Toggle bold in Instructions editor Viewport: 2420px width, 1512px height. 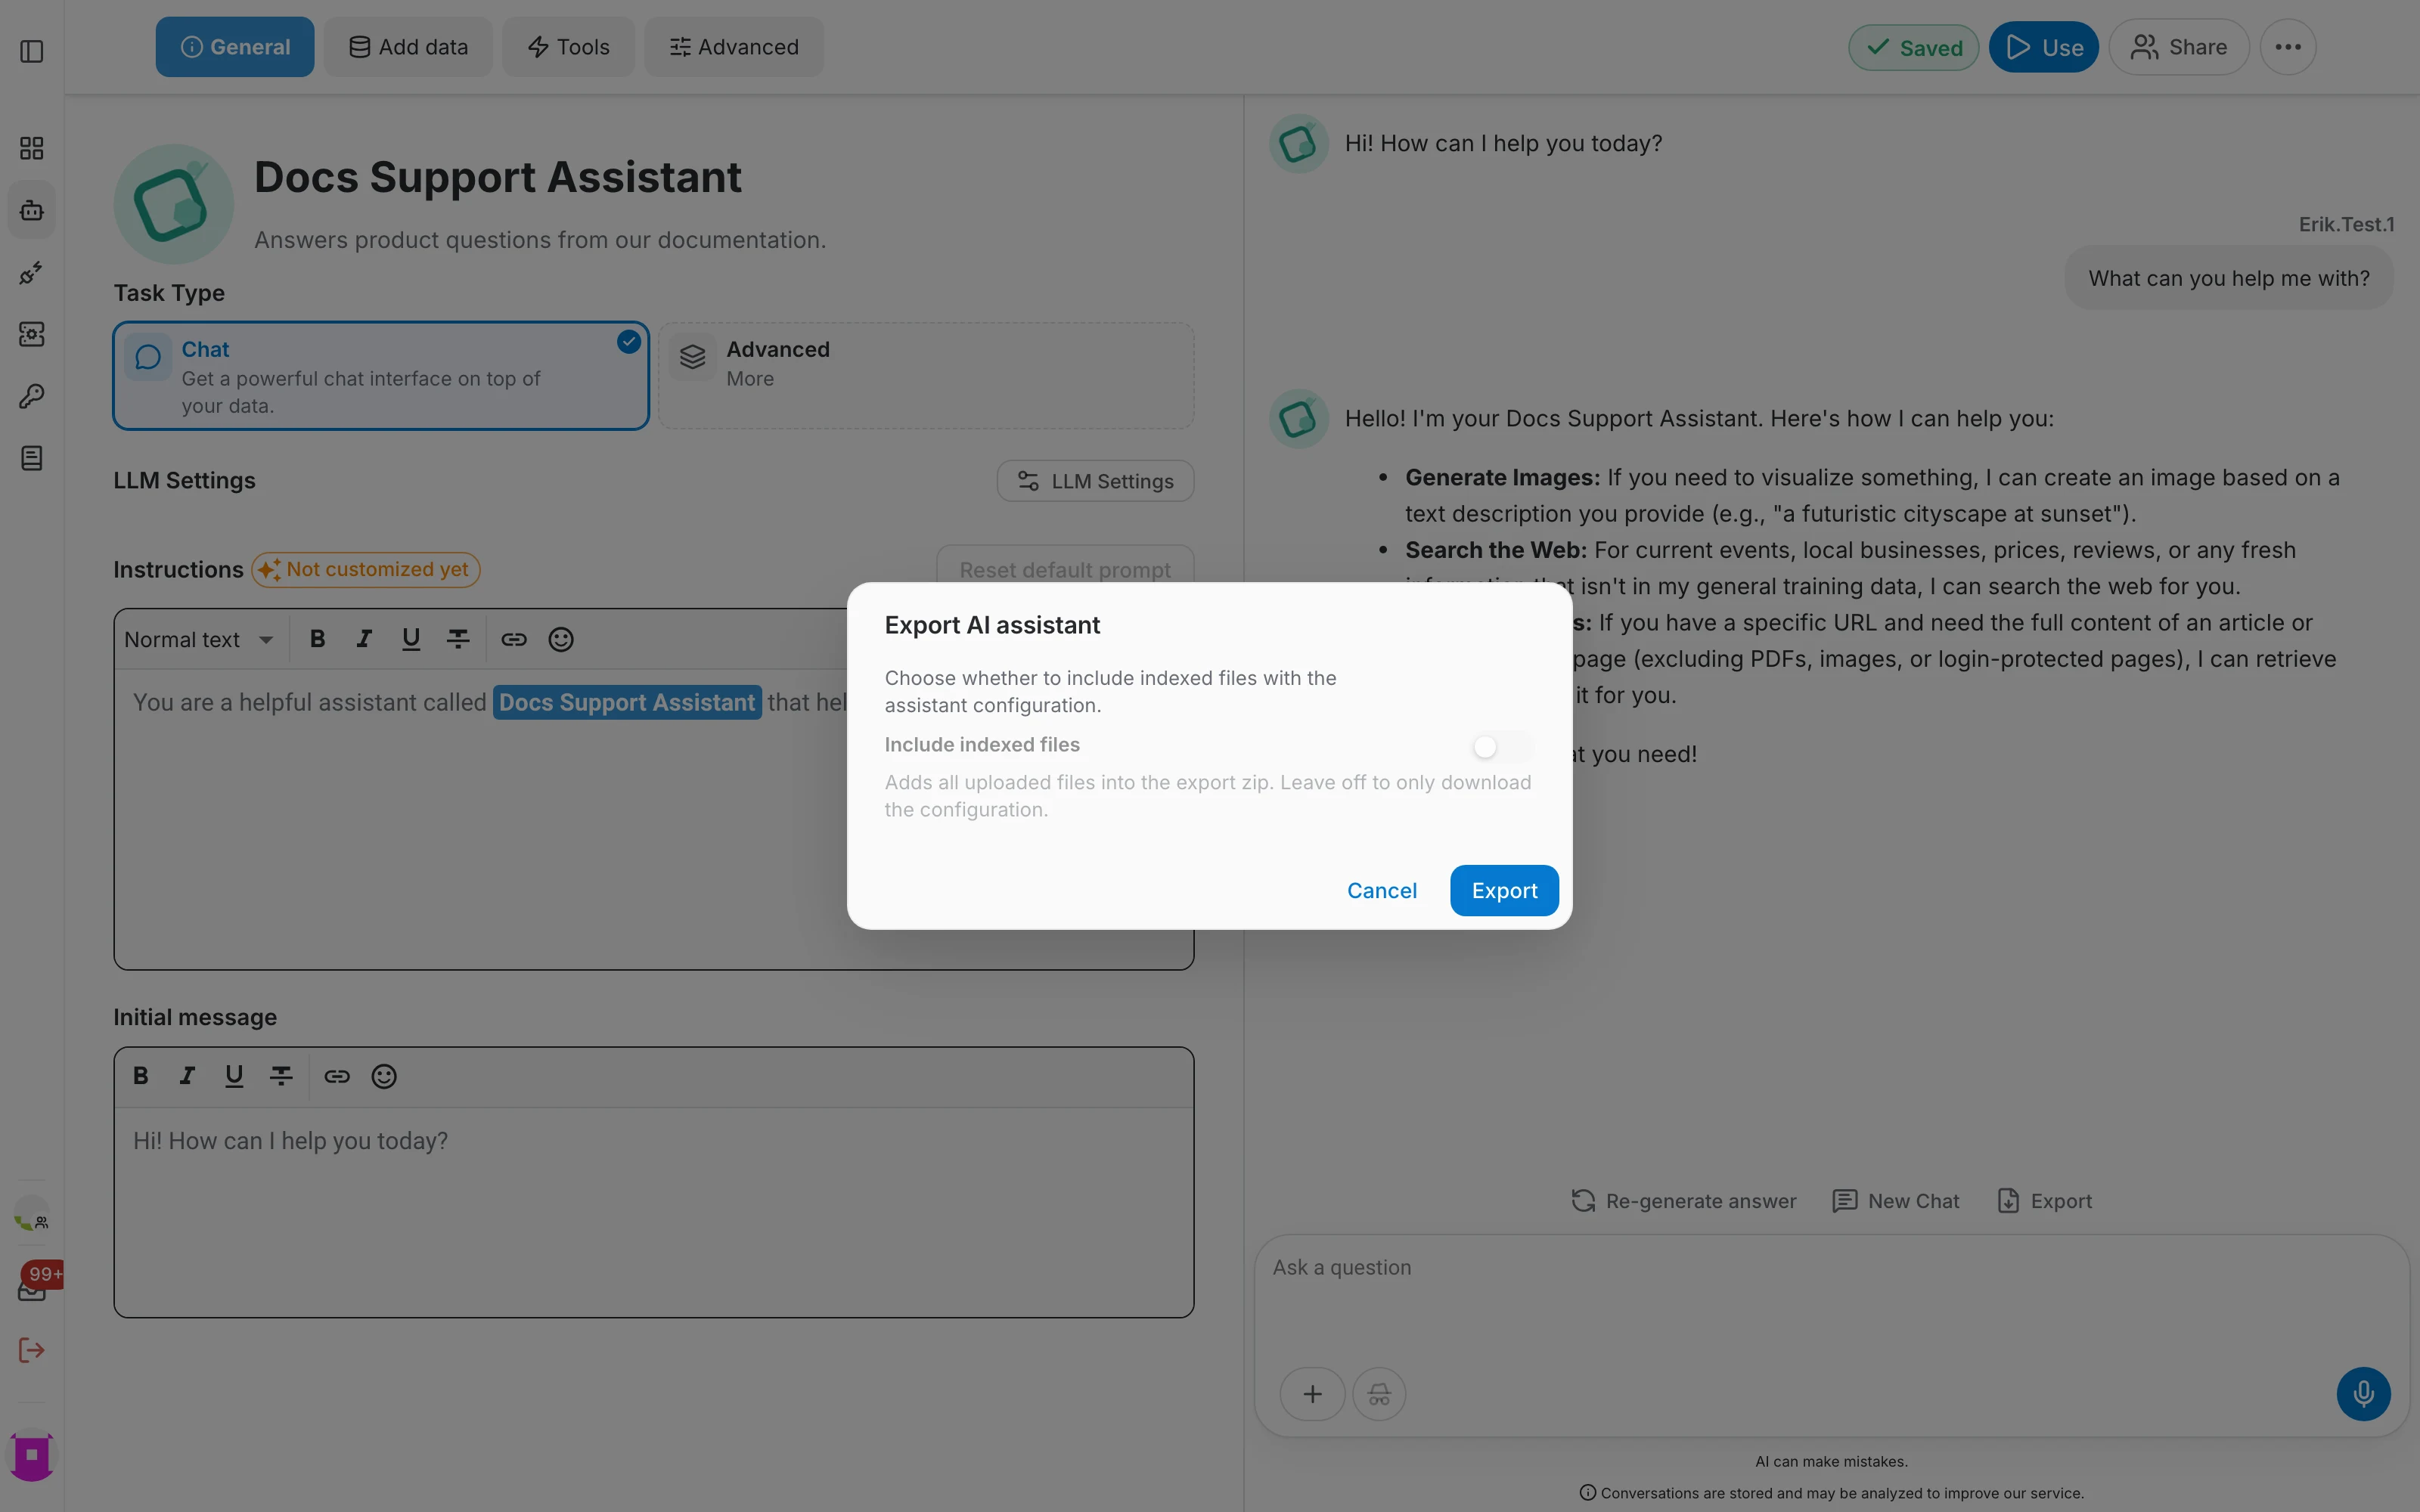tap(317, 639)
